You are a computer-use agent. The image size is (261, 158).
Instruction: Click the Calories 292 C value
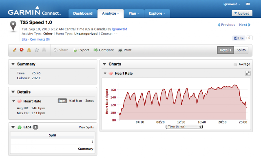point(36,78)
